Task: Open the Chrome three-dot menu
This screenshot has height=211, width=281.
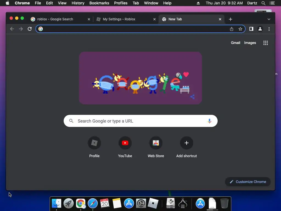Action: 269,29
